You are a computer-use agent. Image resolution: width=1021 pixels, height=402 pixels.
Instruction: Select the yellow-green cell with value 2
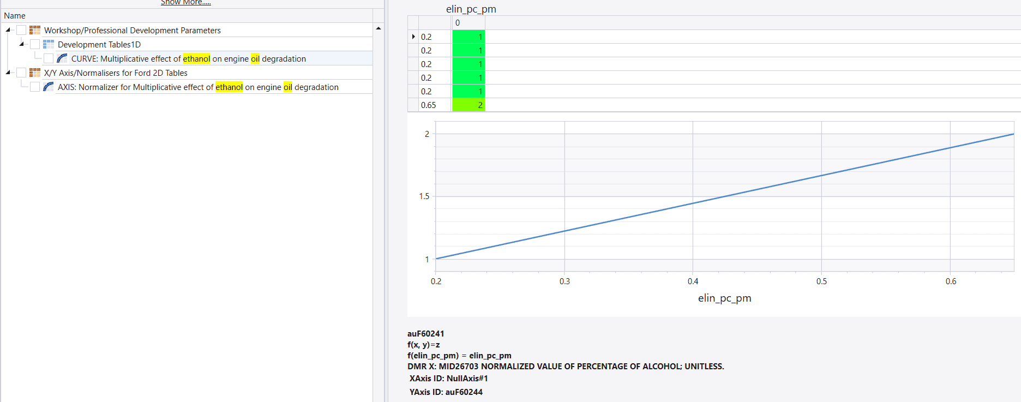point(469,105)
